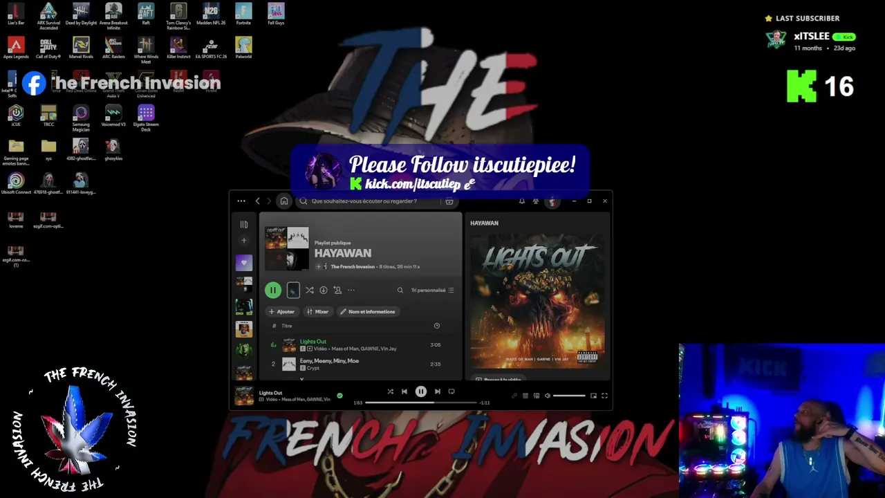Open the Elgato Stream Deck shortcut
The image size is (885, 498).
click(x=146, y=118)
